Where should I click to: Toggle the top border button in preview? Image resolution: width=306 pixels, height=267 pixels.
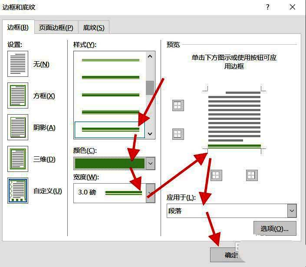(178, 105)
